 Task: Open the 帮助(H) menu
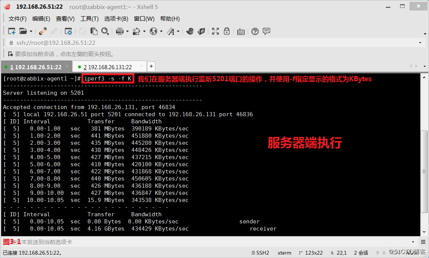pos(170,19)
